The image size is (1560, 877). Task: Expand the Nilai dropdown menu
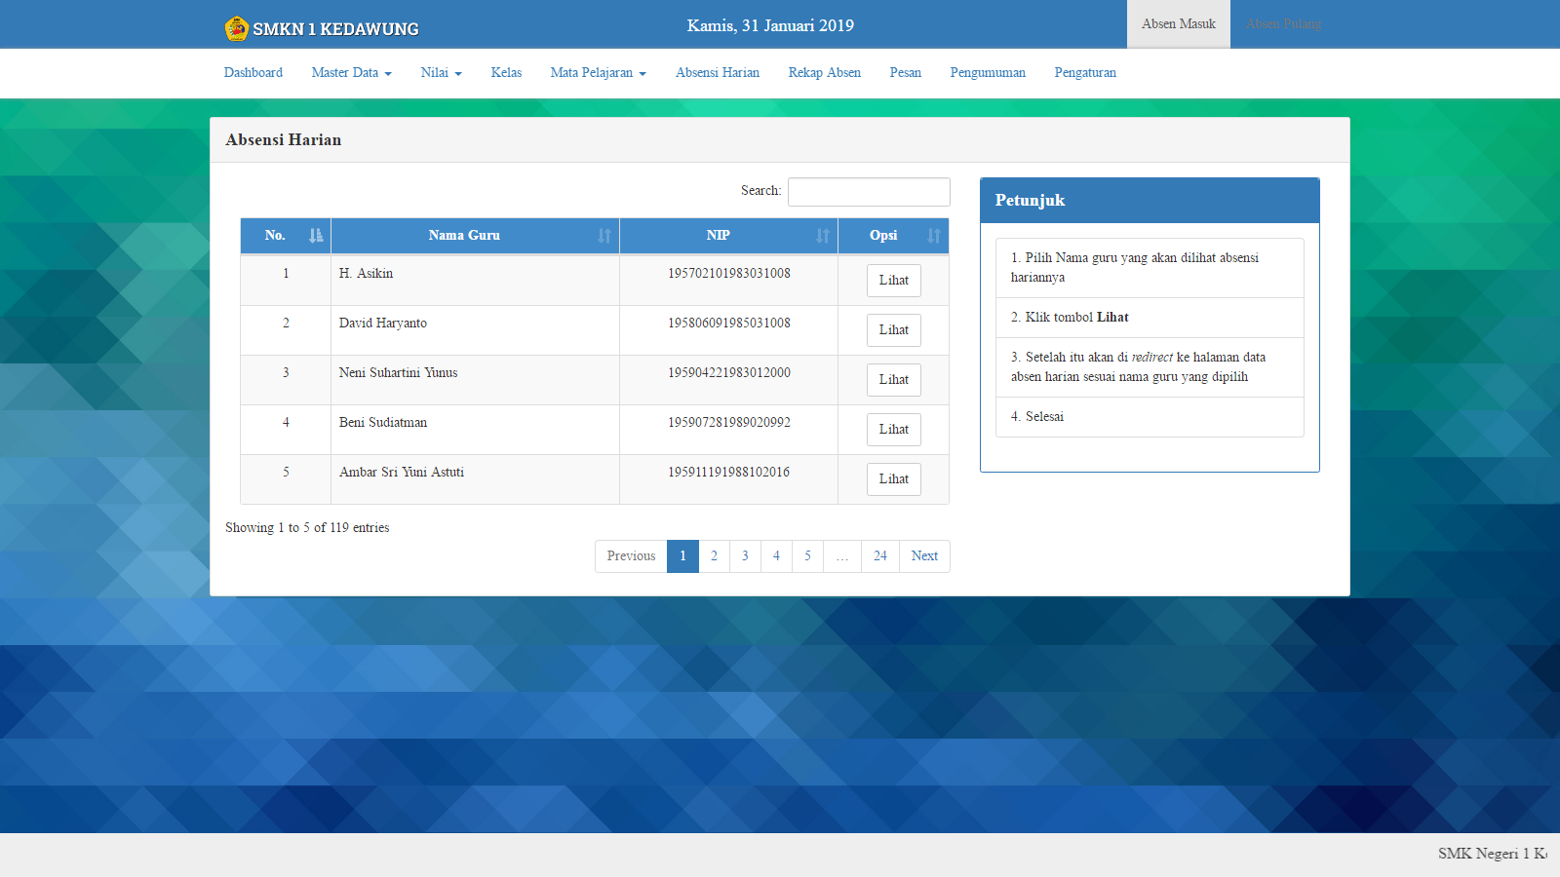pos(441,72)
